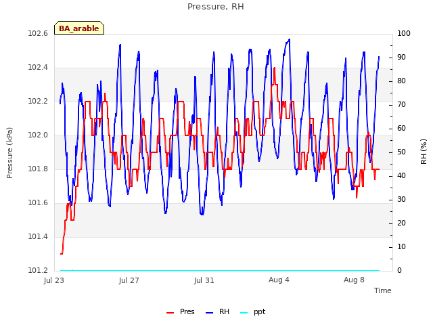Click the 102.2 pressure tick label
433x325 pixels.
pyautogui.click(x=38, y=102)
